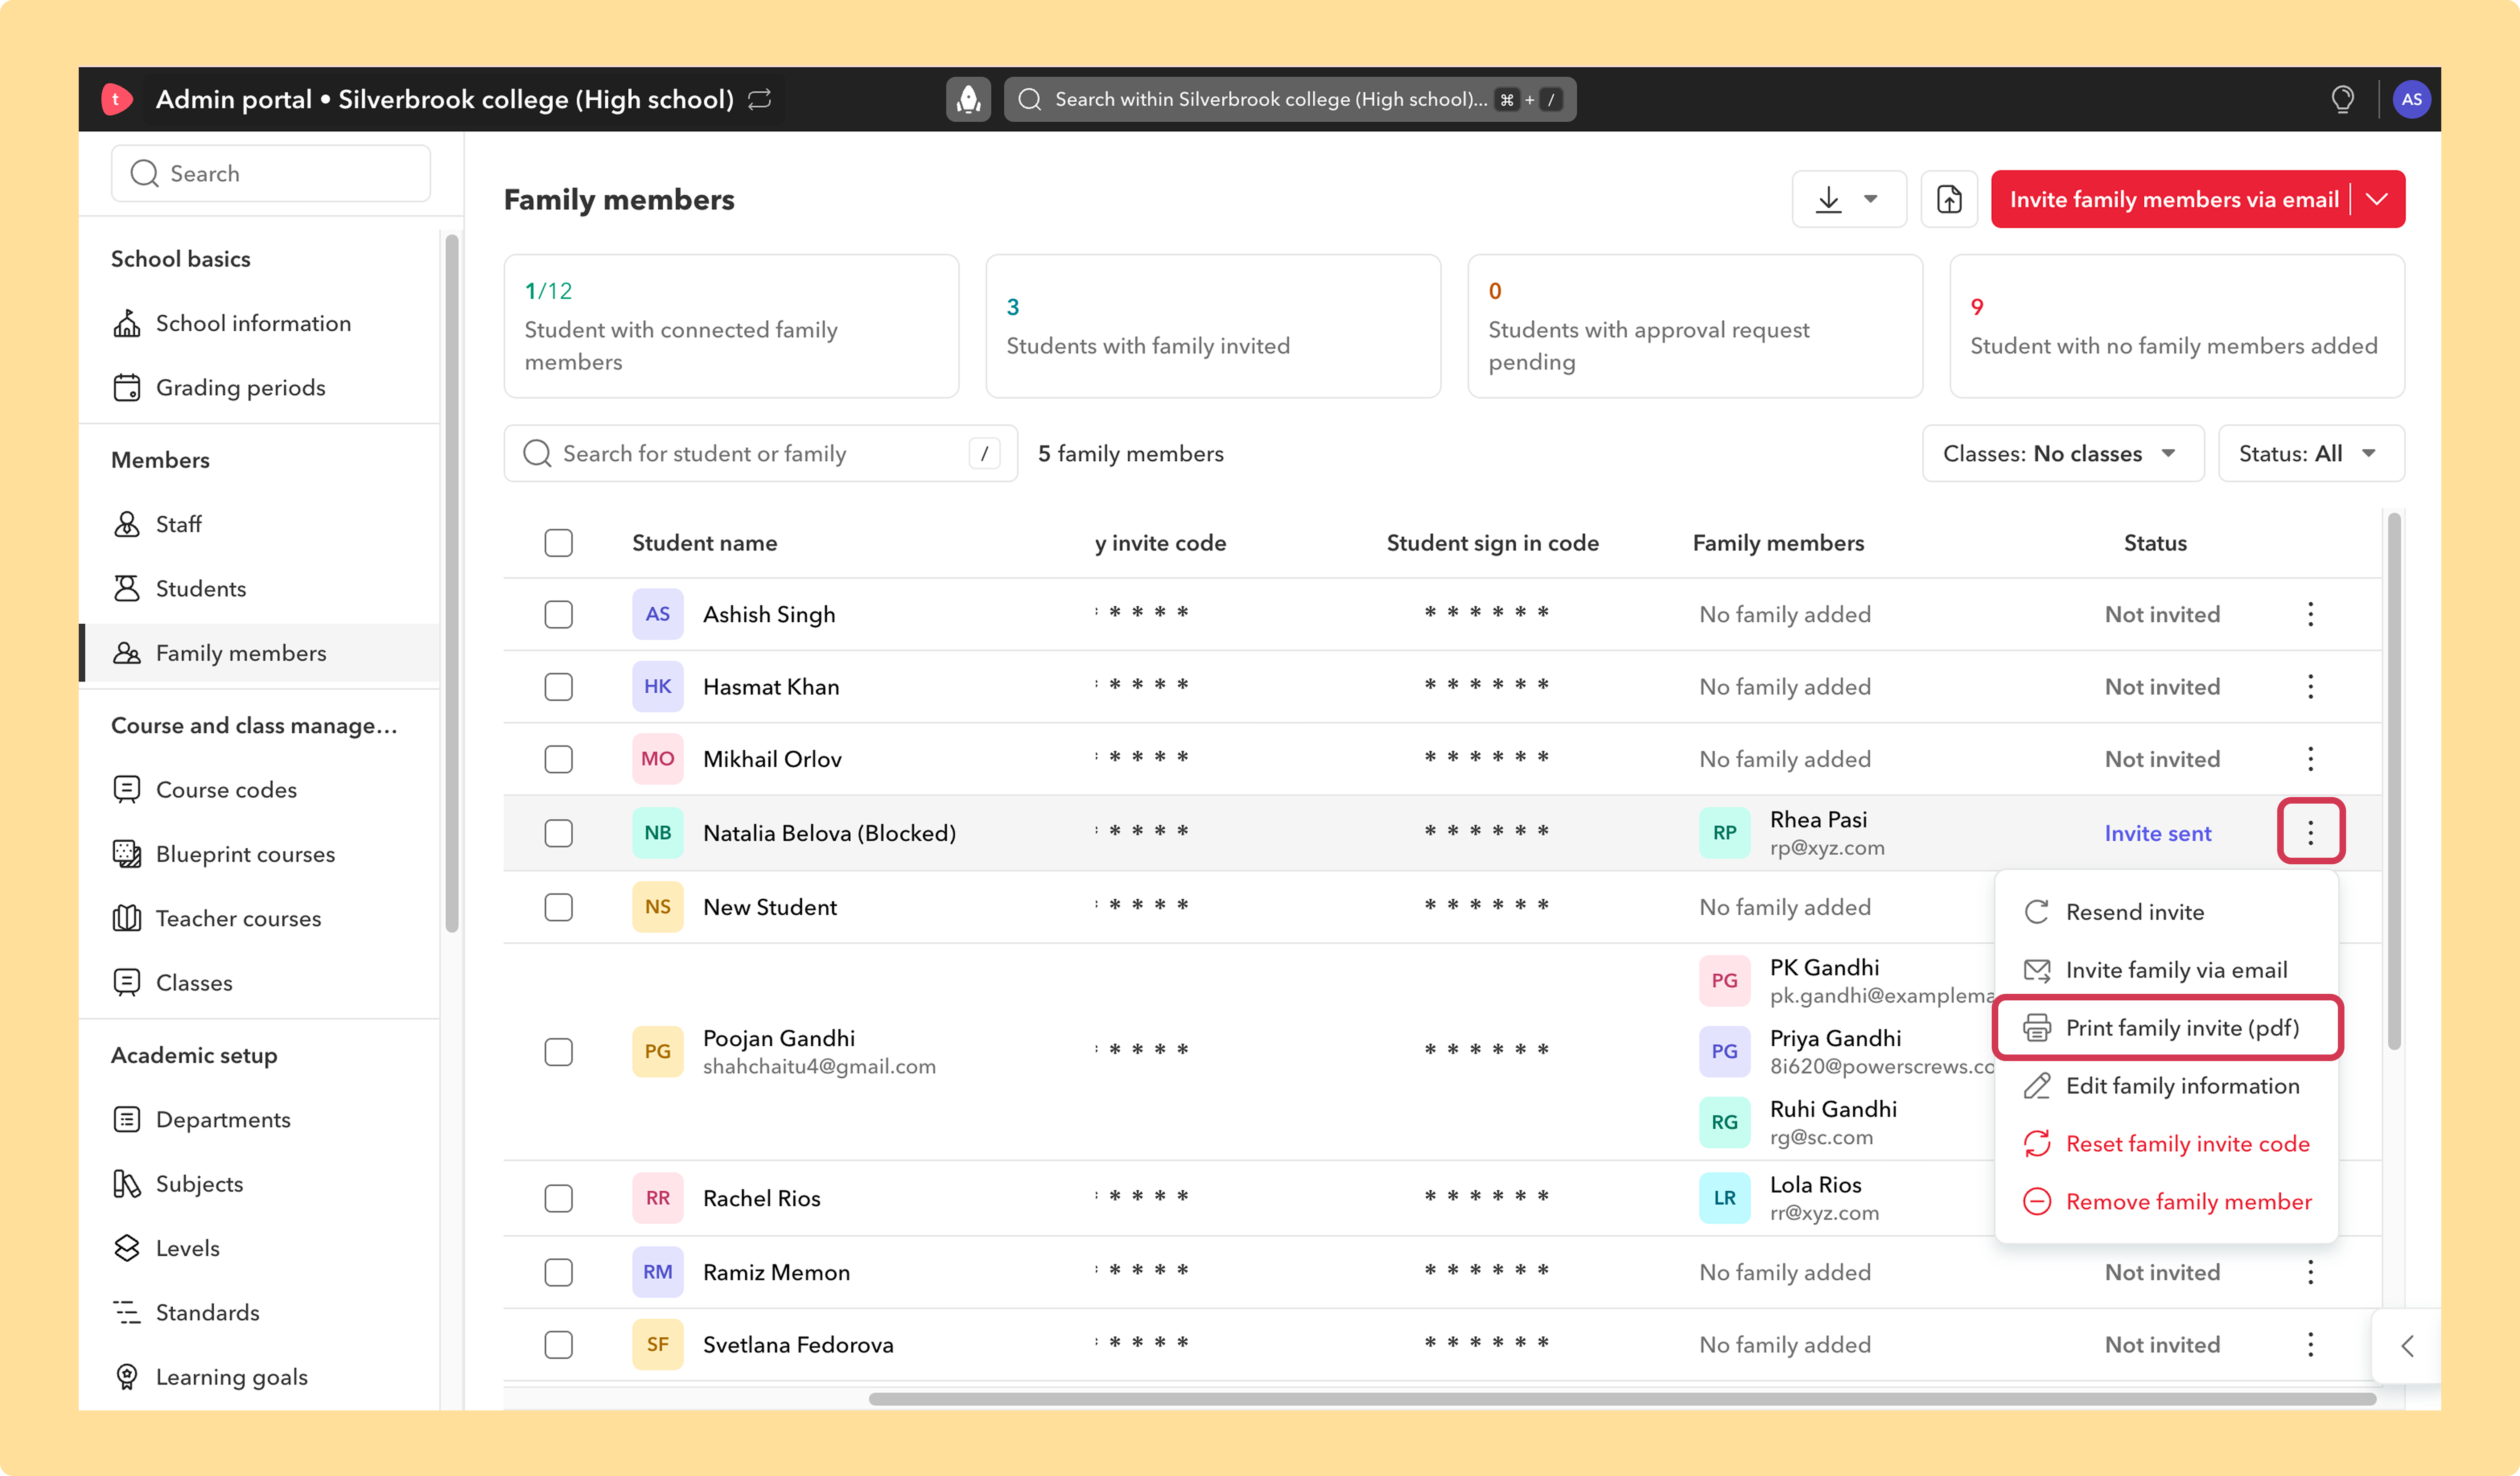Open the AS user avatar menu
2520x1476 pixels.
point(2411,99)
